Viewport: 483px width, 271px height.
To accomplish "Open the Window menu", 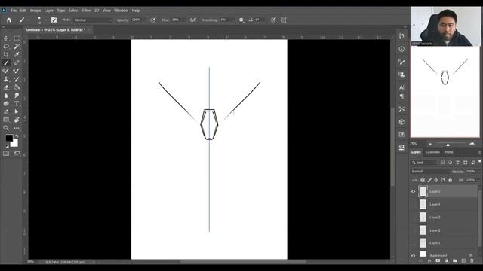I will [121, 11].
